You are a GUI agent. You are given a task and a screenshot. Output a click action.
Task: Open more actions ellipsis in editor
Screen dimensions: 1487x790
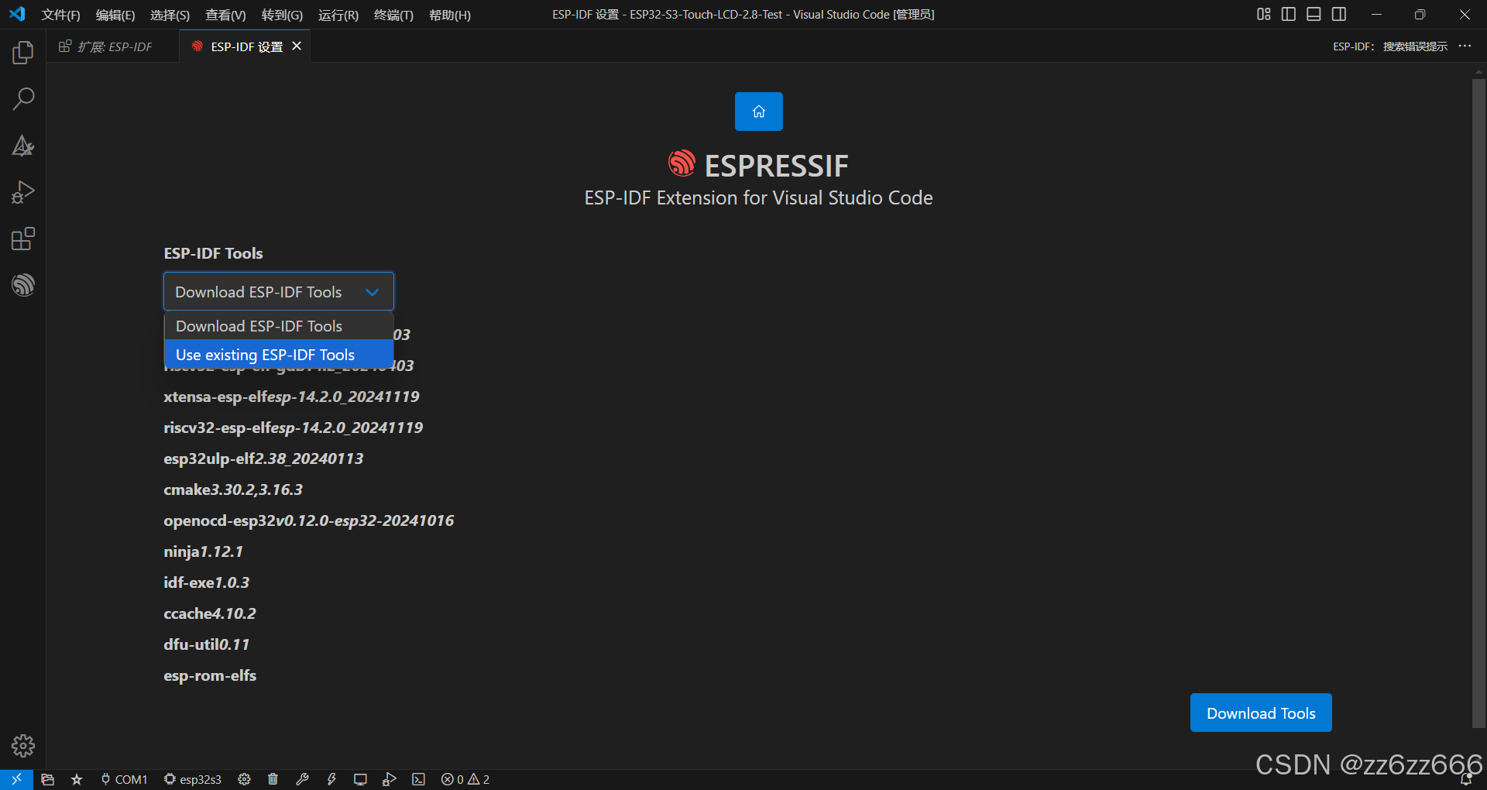[1465, 46]
